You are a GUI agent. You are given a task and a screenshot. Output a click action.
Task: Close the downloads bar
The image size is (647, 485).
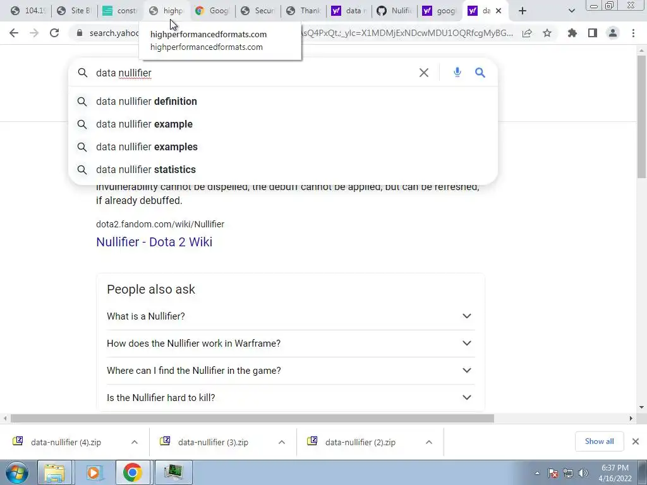pyautogui.click(x=636, y=441)
